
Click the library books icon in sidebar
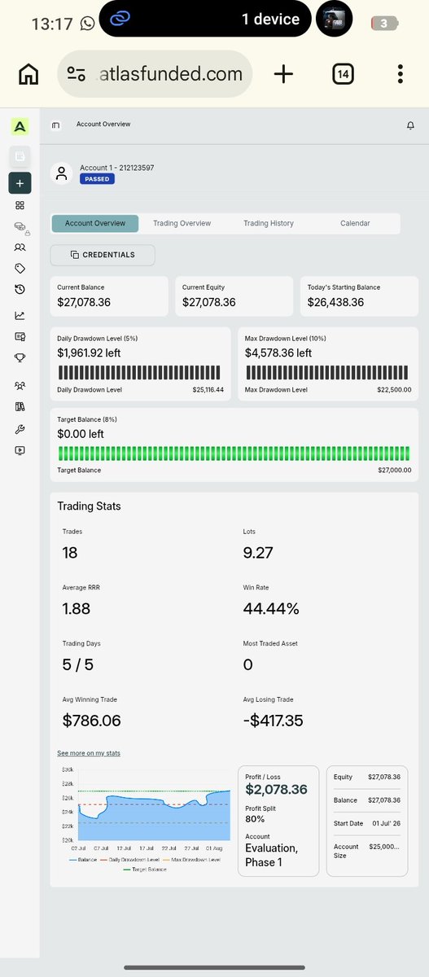[x=20, y=407]
